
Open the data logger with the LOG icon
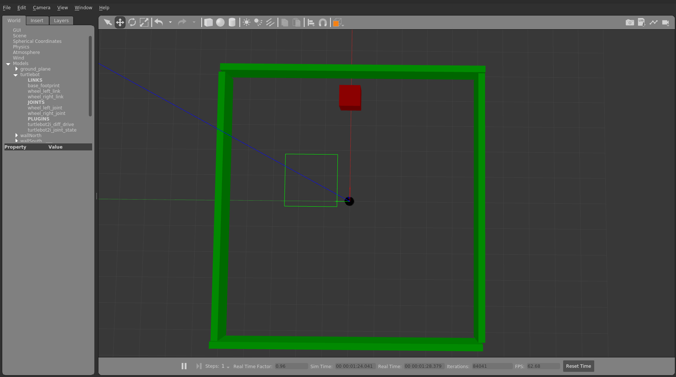(x=642, y=22)
